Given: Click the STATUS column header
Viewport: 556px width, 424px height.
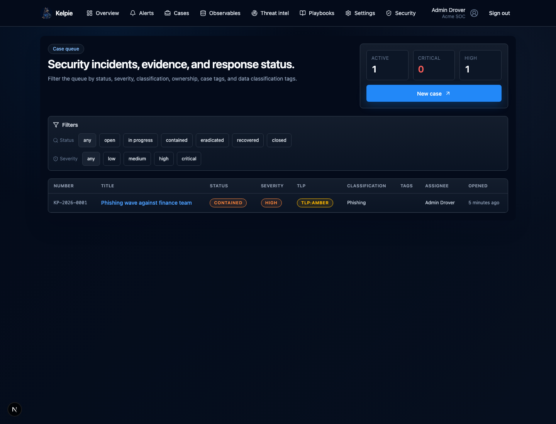Looking at the screenshot, I should (x=219, y=186).
